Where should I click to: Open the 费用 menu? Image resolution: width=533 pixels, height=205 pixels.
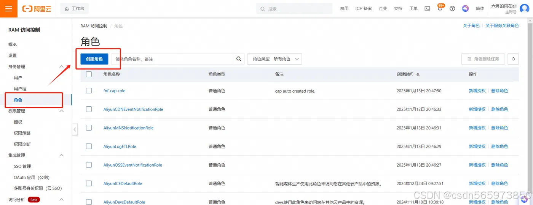coord(344,8)
